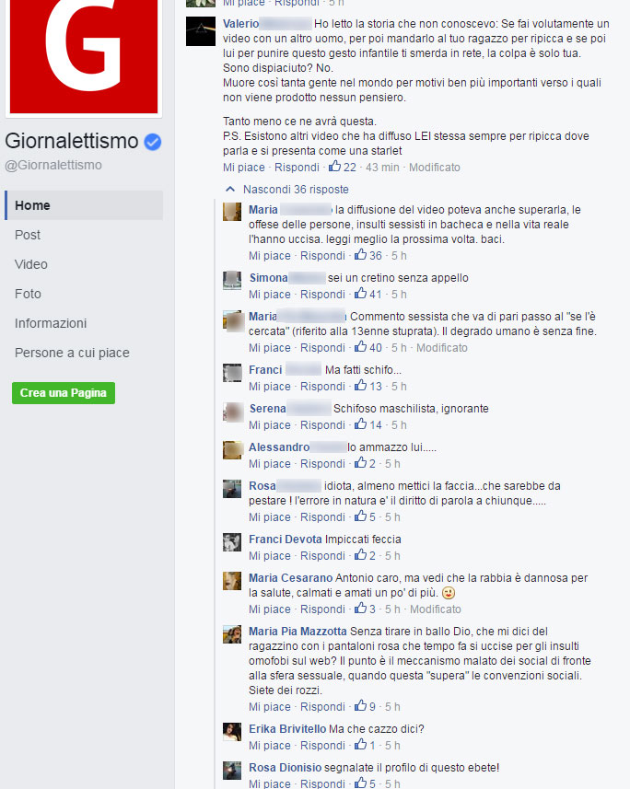Click the thumbs-up icon showing 22 likes
Image resolution: width=630 pixels, height=789 pixels.
click(335, 166)
